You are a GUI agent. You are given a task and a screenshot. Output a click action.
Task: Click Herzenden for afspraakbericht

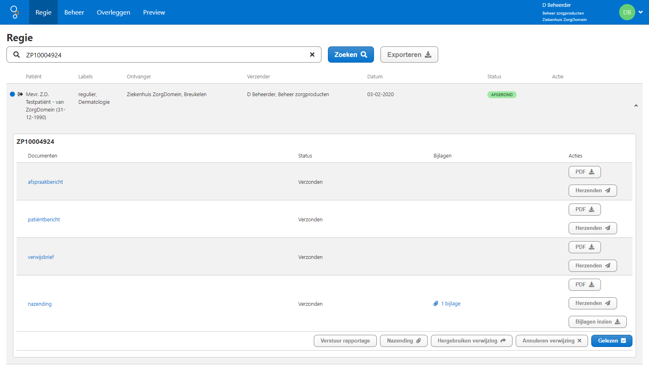tap(592, 191)
